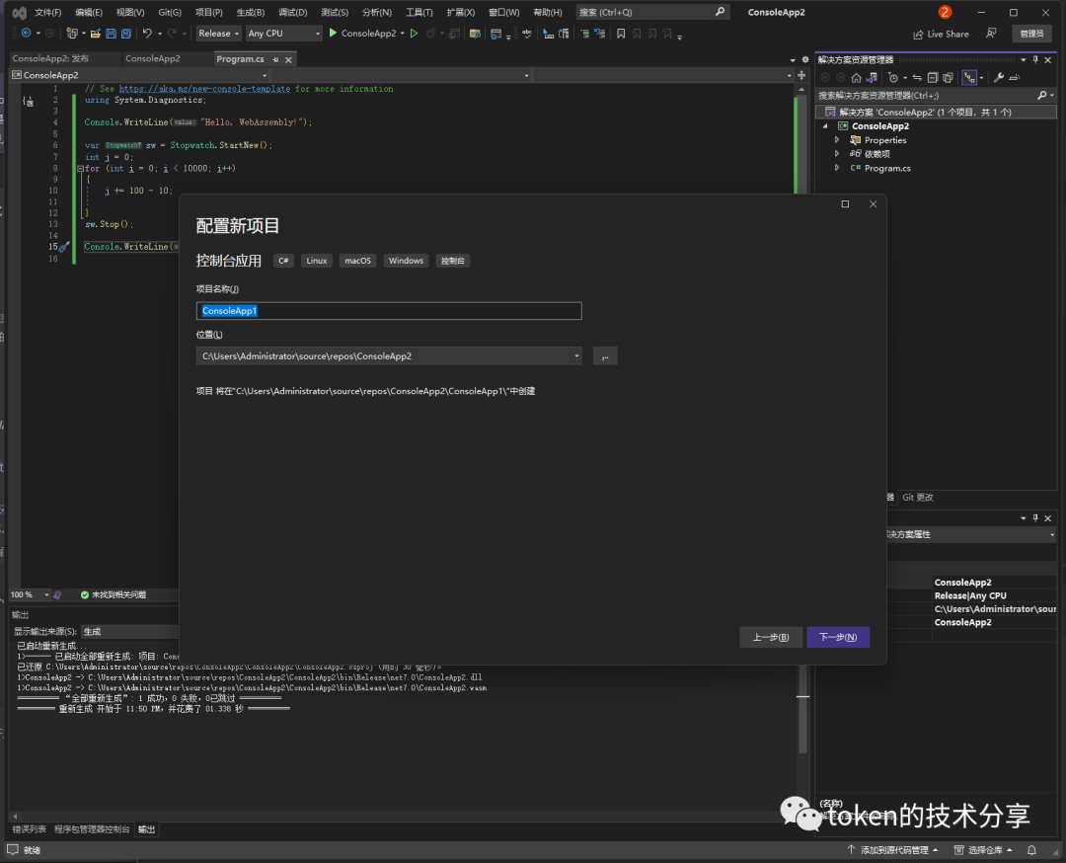Screen dimensions: 1066x863
Task: Open the output source dropdown showing 生成
Action: coord(129,632)
